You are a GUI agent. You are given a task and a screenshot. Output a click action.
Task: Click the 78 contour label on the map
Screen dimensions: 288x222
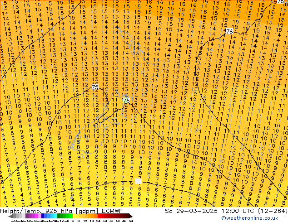click(x=229, y=31)
